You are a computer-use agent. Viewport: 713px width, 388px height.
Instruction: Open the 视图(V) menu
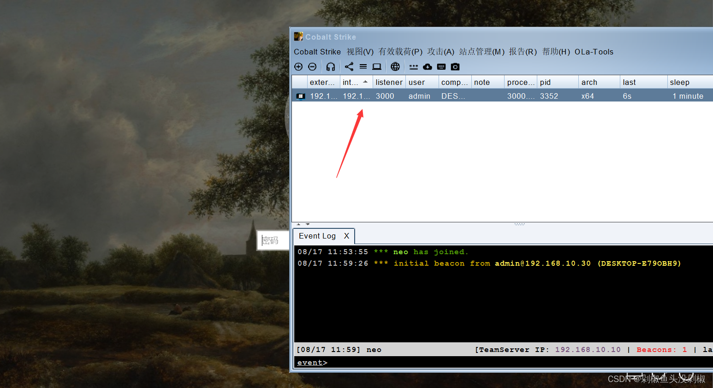click(x=360, y=52)
